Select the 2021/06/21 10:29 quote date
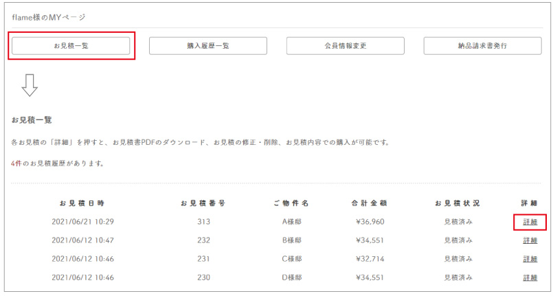The image size is (553, 296). point(82,222)
